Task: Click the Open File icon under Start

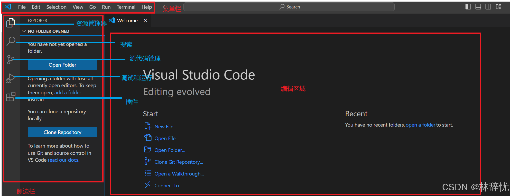Action: pyautogui.click(x=148, y=138)
